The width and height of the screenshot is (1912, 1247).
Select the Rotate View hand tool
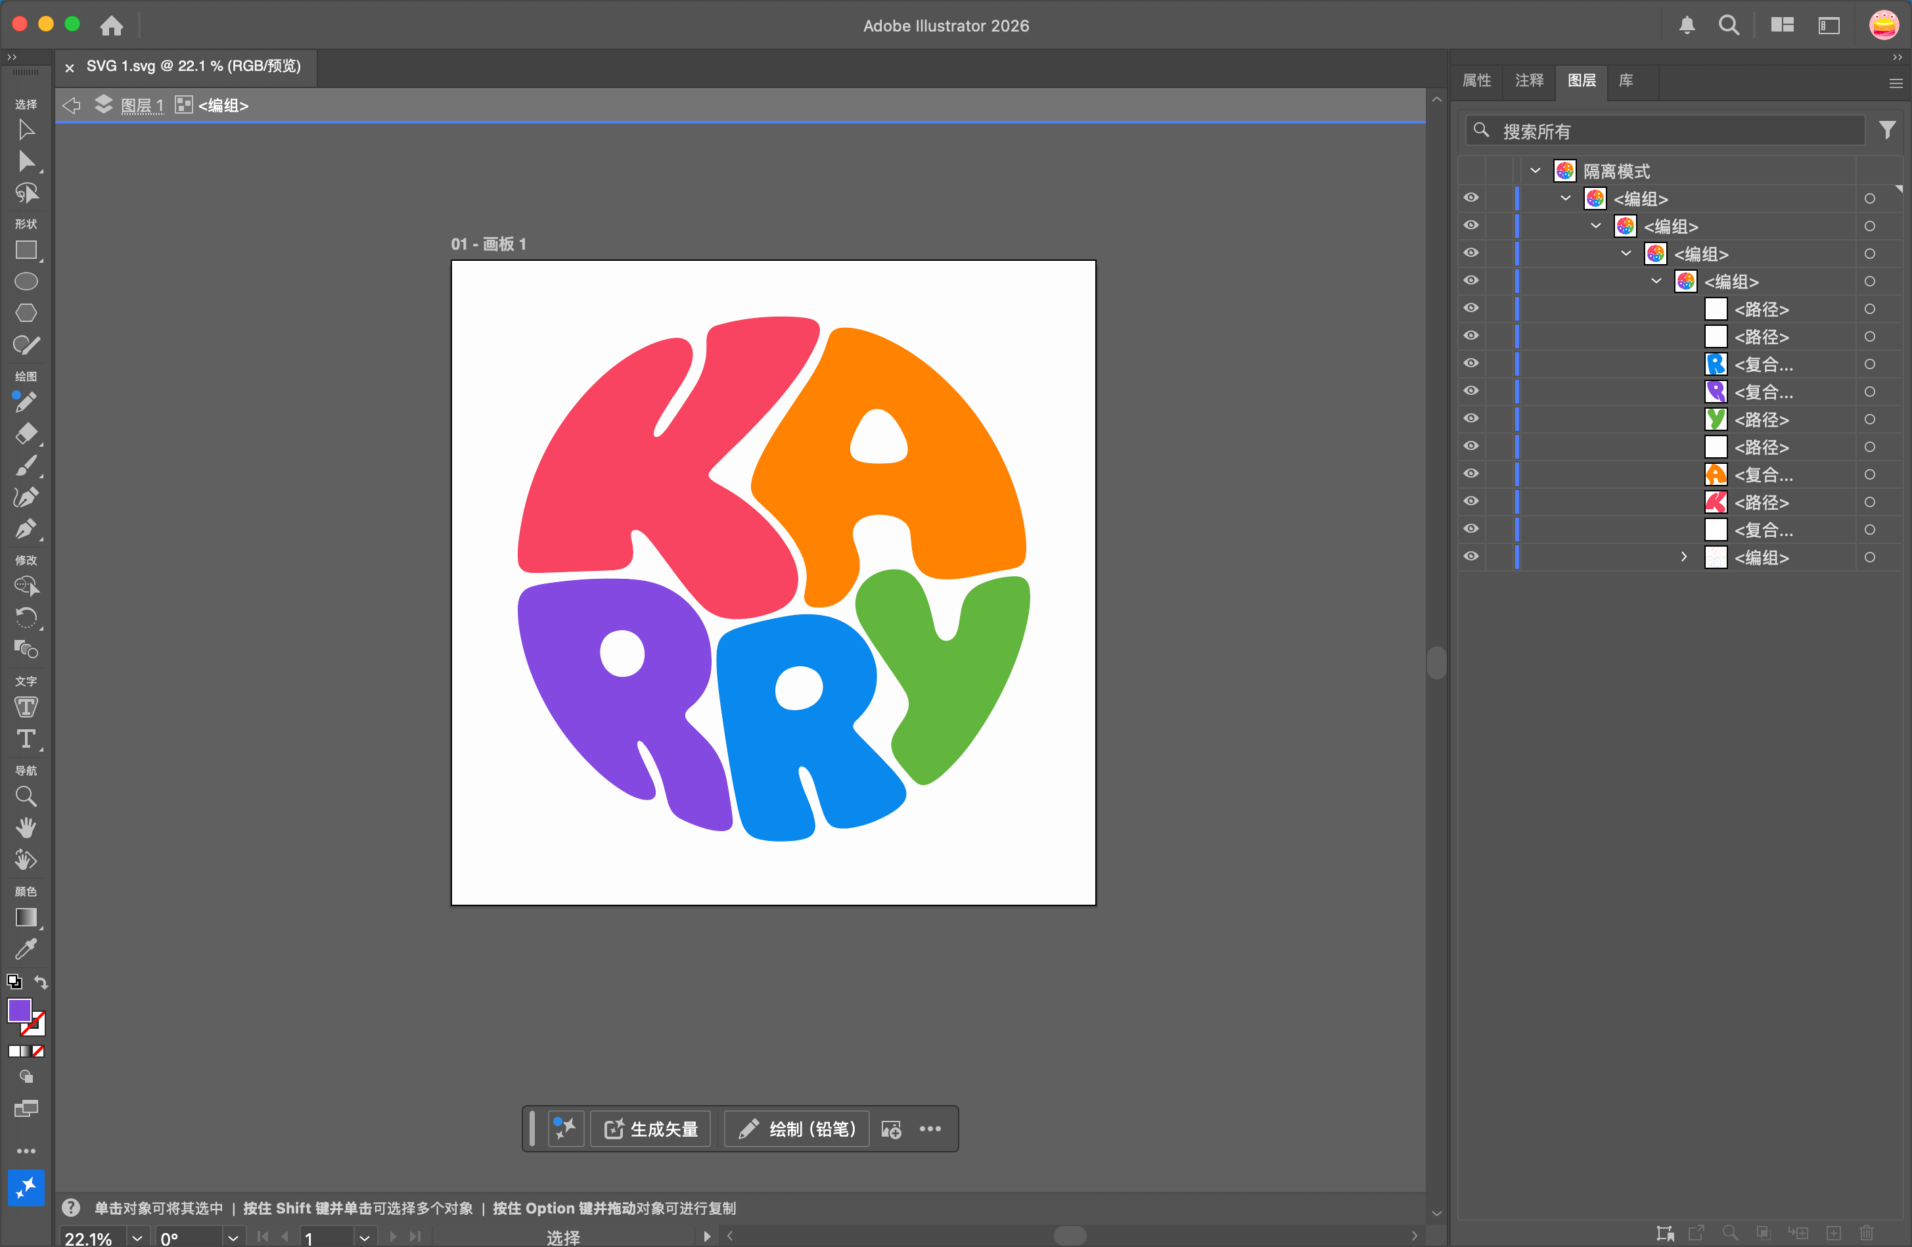[x=26, y=860]
